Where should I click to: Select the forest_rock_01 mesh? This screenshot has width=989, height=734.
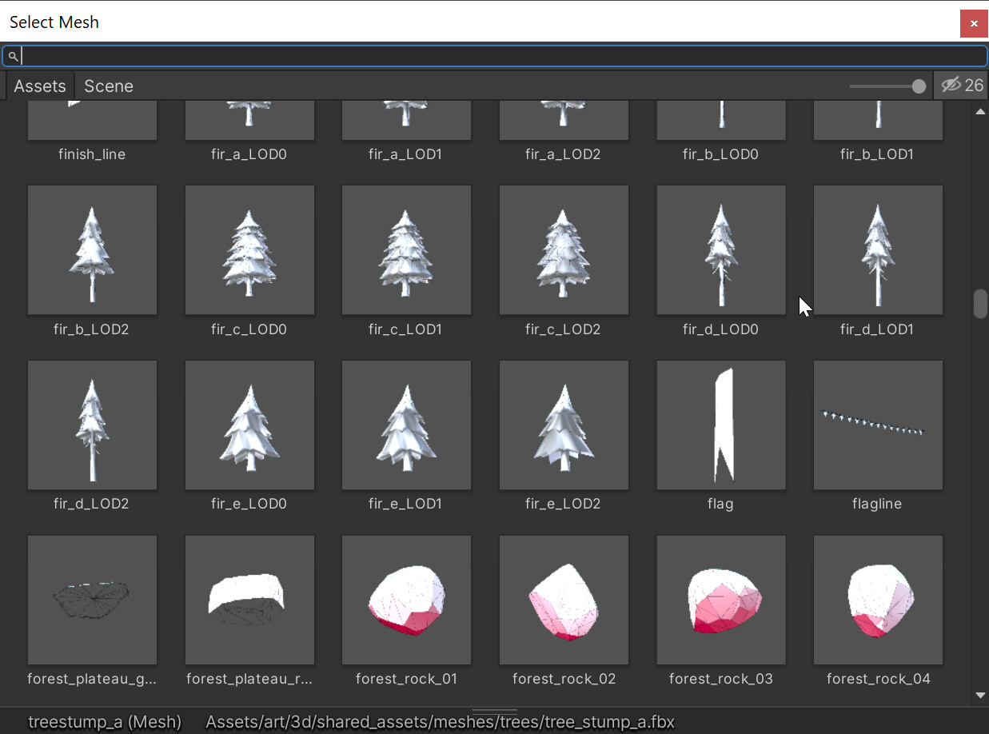click(x=406, y=600)
